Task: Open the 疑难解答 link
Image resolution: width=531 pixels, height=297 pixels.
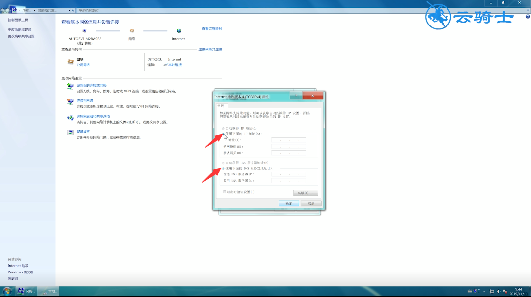Action: pyautogui.click(x=83, y=131)
